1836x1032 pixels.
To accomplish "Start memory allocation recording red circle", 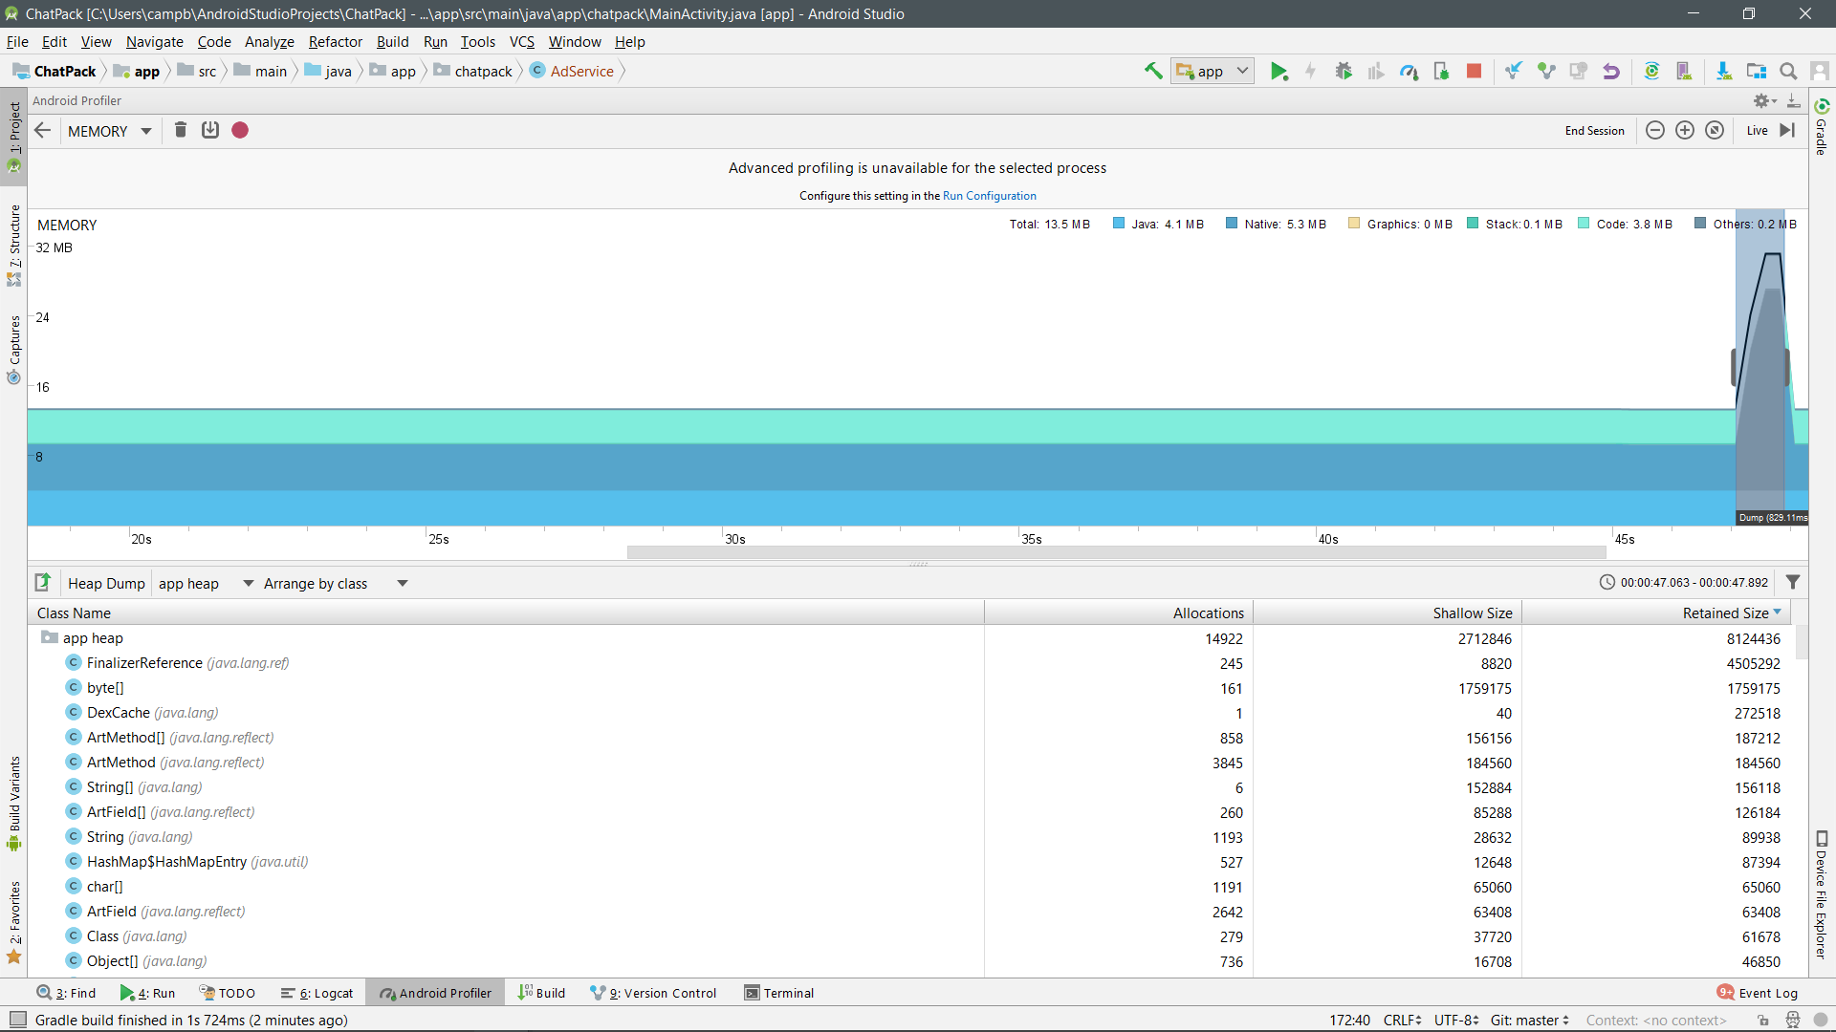I will [240, 131].
